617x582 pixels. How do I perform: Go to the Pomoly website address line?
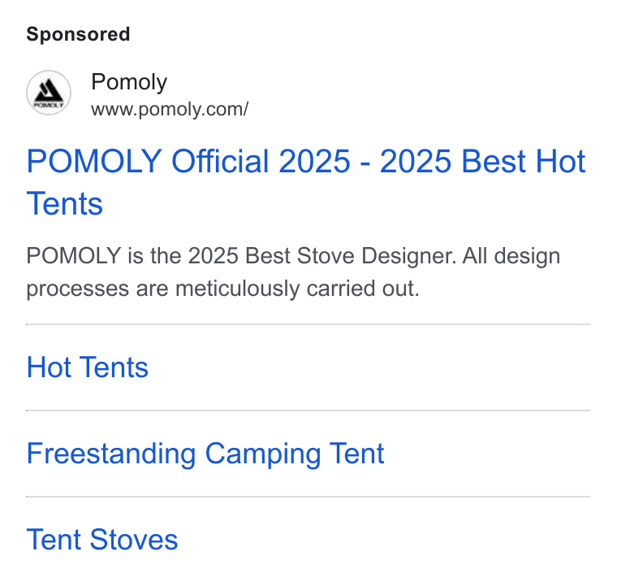coord(170,110)
